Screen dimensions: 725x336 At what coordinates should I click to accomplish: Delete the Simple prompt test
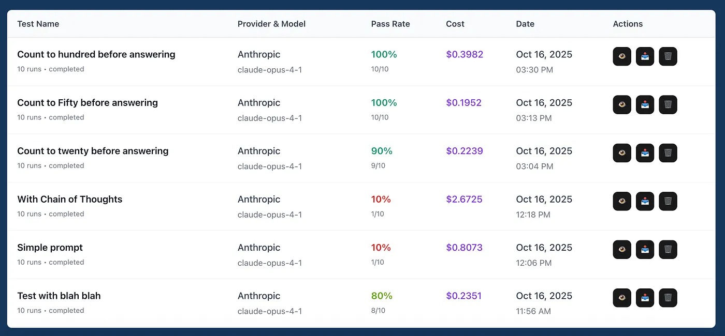tap(668, 250)
